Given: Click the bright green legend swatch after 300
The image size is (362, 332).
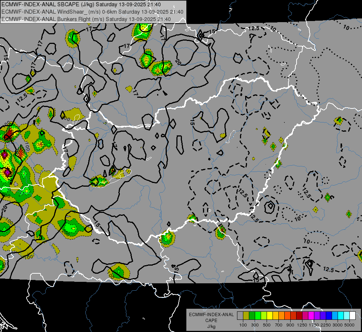Looking at the screenshot, I should click(258, 316).
